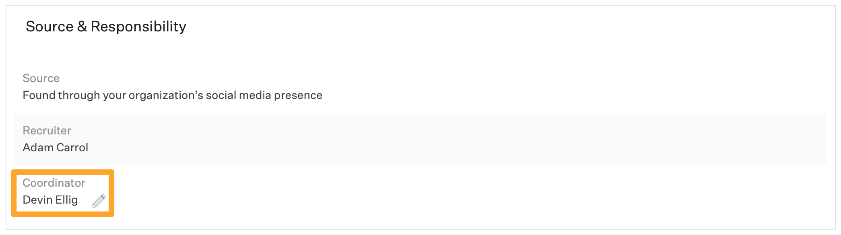Click the surname Ellig in the Coordinator field
Image resolution: width=841 pixels, height=235 pixels.
point(66,200)
